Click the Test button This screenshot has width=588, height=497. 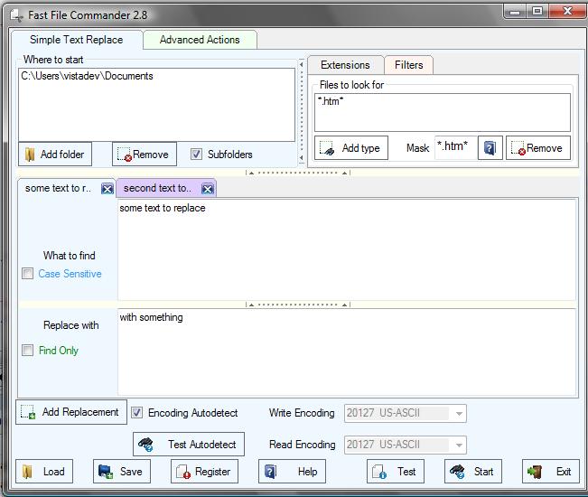[x=396, y=471]
